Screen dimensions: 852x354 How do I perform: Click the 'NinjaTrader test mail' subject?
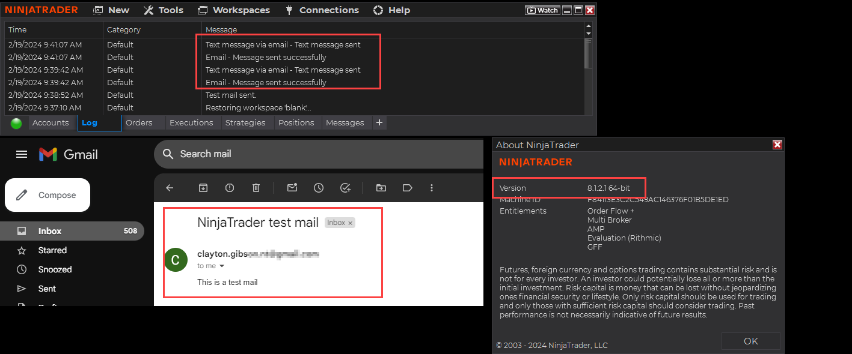tap(258, 223)
